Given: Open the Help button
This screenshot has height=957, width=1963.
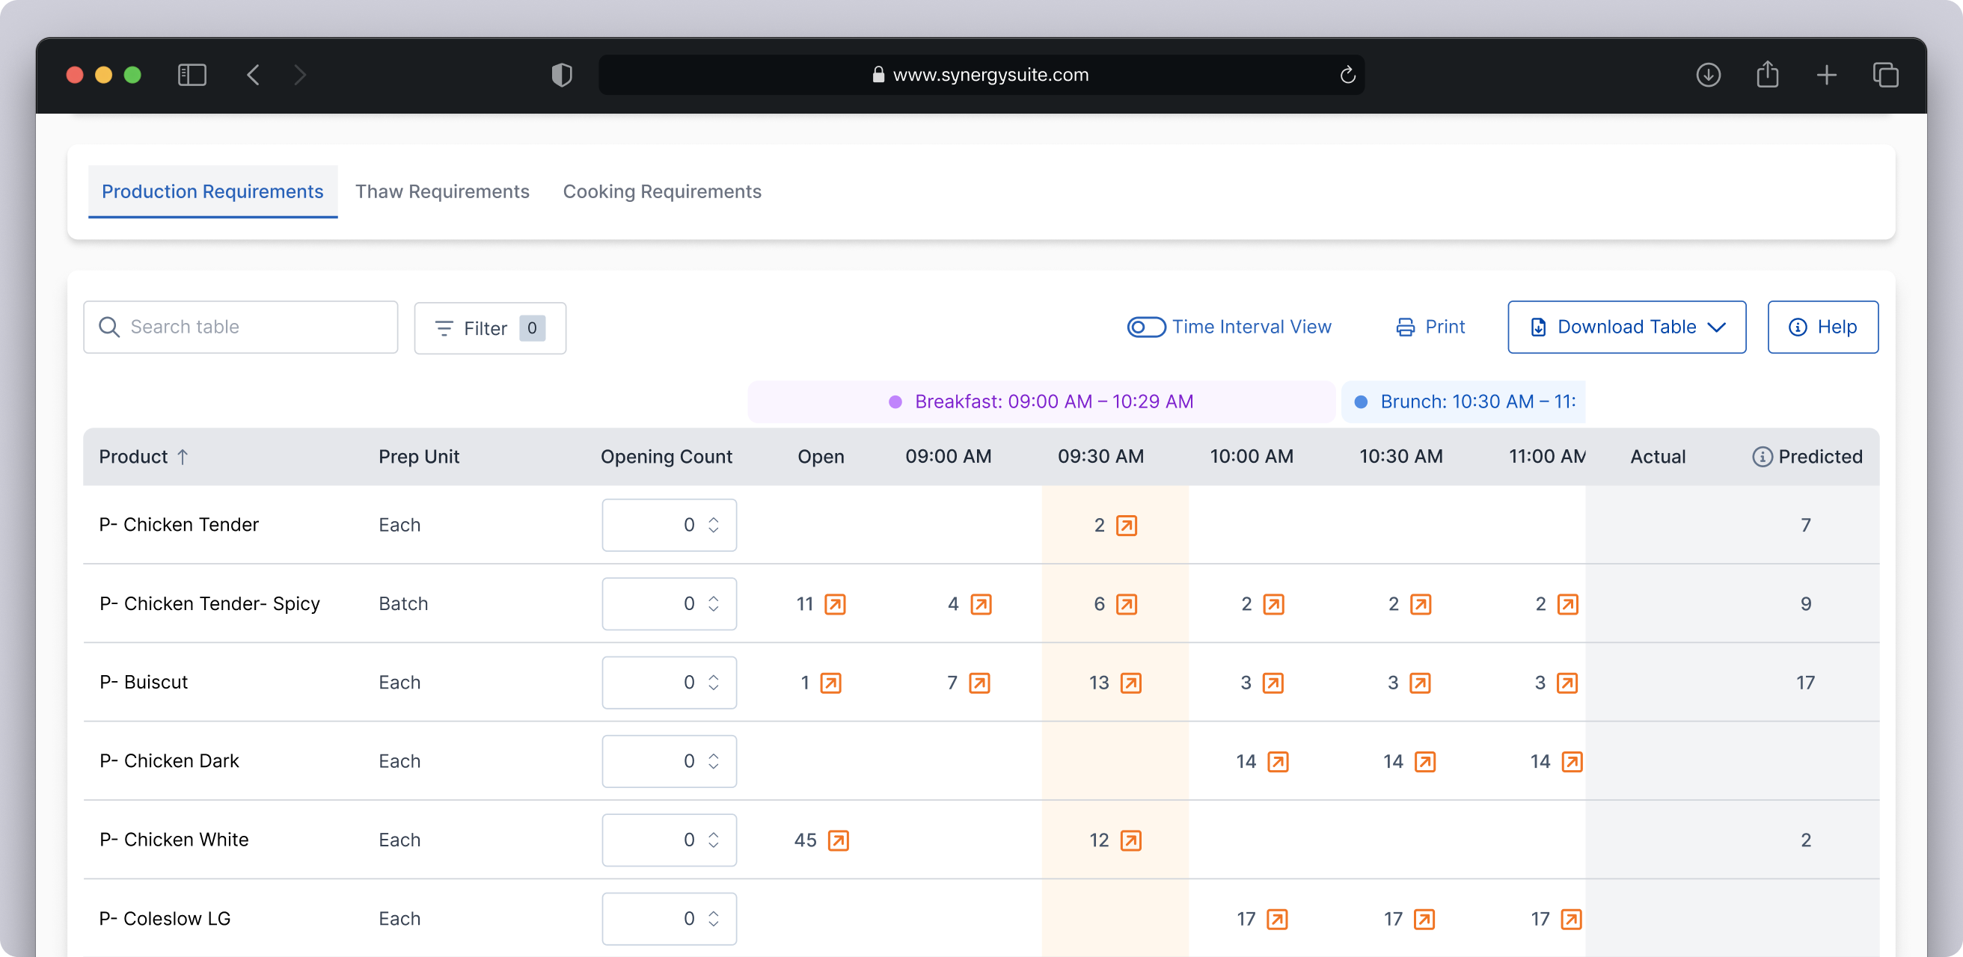Looking at the screenshot, I should [x=1823, y=327].
